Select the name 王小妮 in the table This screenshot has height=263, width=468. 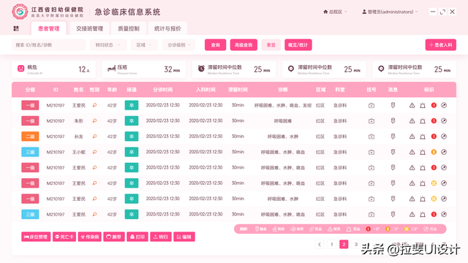(78, 152)
